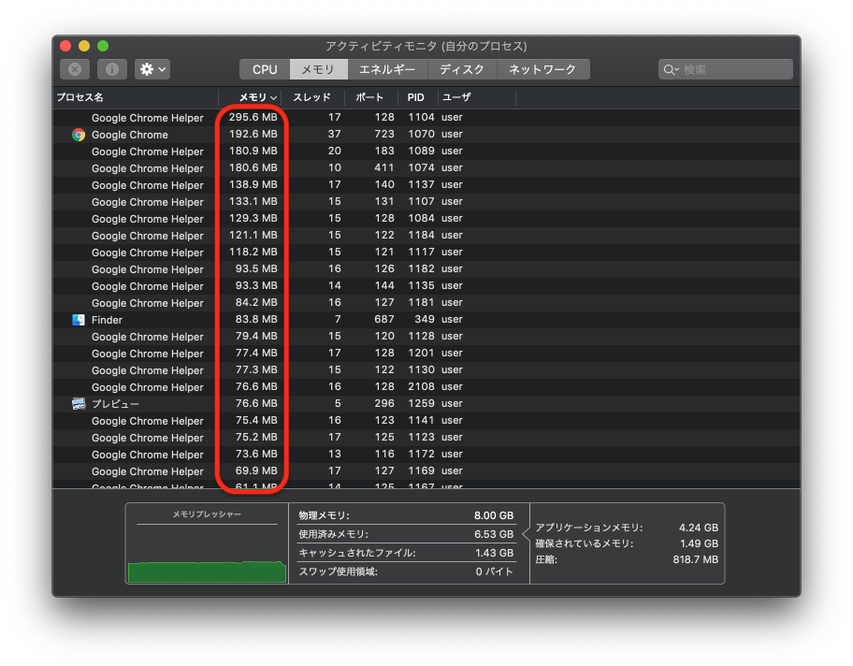Image resolution: width=853 pixels, height=666 pixels.
Task: Click the gear action menu icon
Action: tap(145, 68)
